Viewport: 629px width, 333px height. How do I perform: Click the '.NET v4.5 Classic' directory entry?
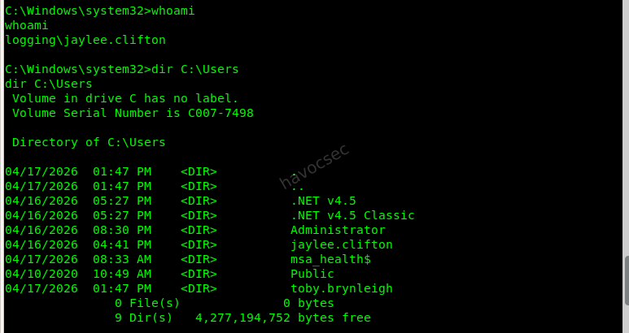click(352, 215)
